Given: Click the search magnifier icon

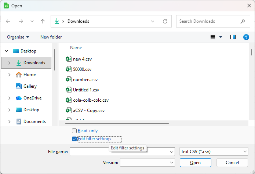Looking at the screenshot, I should click(x=243, y=21).
